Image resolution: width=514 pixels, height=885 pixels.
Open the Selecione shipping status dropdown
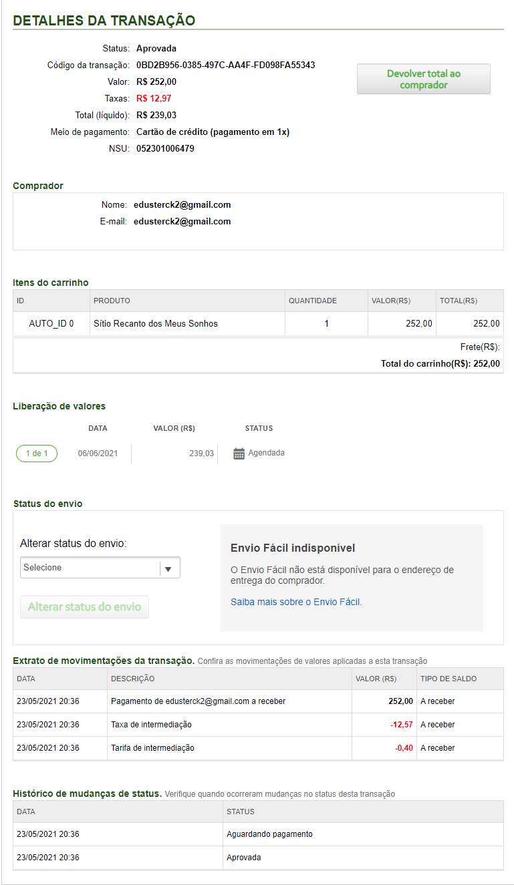pos(91,568)
